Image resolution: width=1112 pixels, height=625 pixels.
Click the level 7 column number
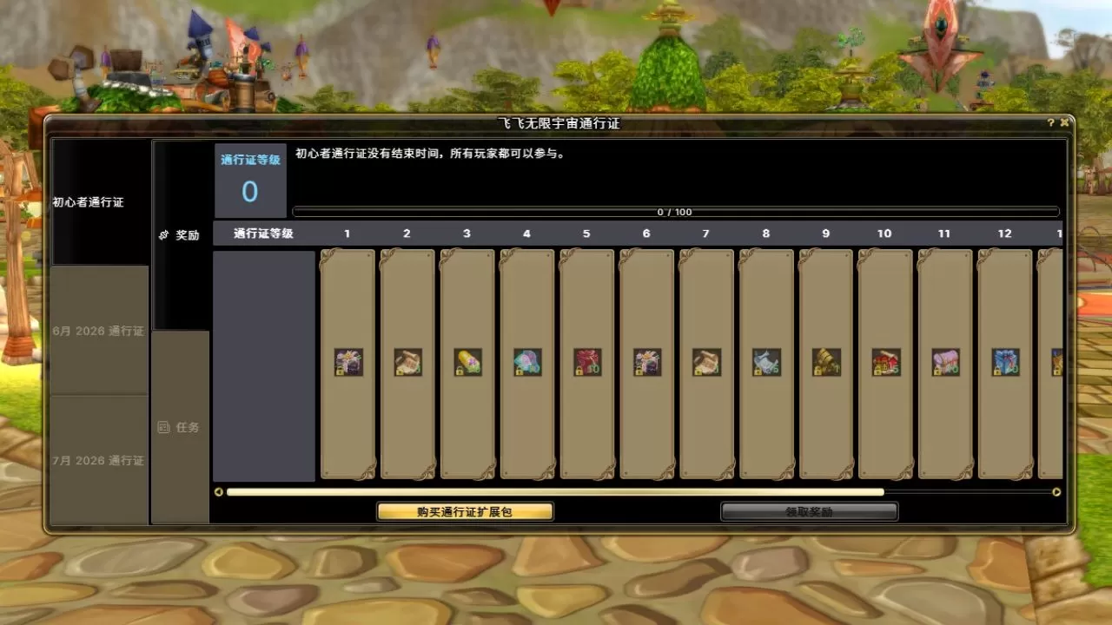(x=705, y=234)
